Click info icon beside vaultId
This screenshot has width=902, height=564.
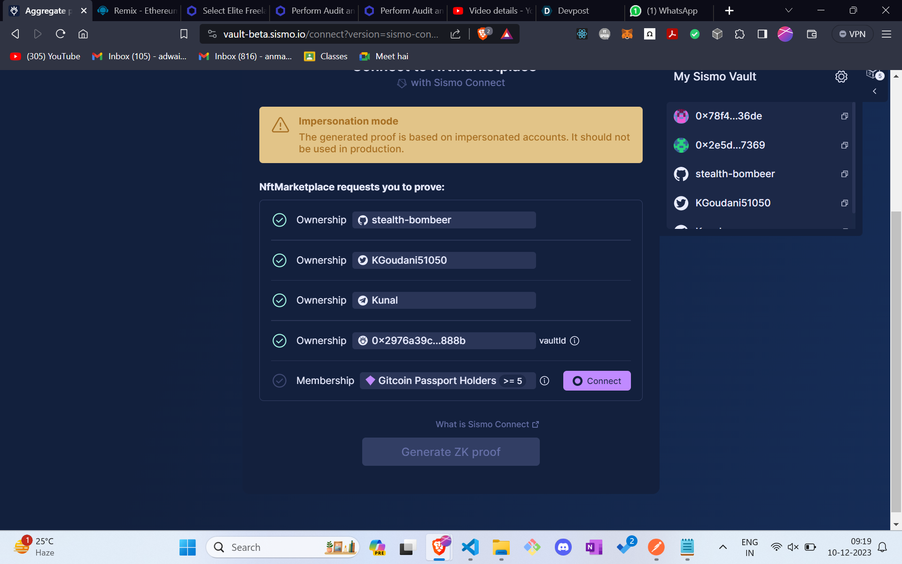[575, 341]
